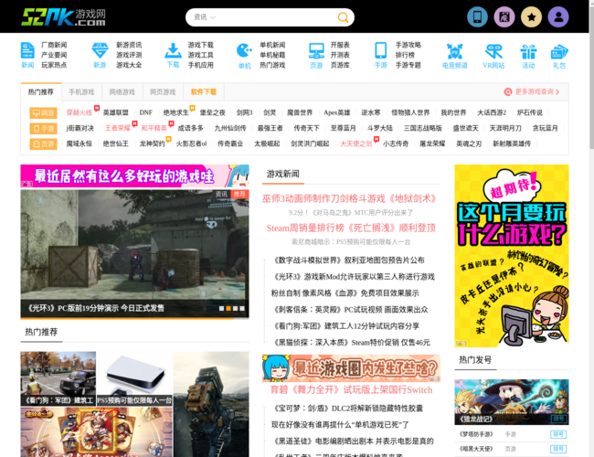Click the 看门狗:军团 thumbnail in 热门推荐

coord(58,378)
